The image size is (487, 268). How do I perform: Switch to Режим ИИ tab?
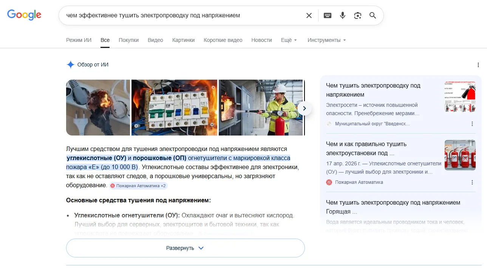[79, 40]
